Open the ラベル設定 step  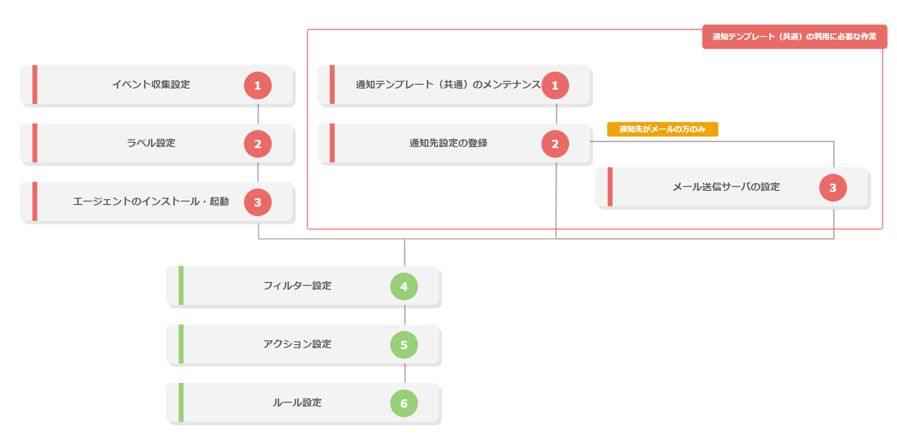click(x=151, y=143)
